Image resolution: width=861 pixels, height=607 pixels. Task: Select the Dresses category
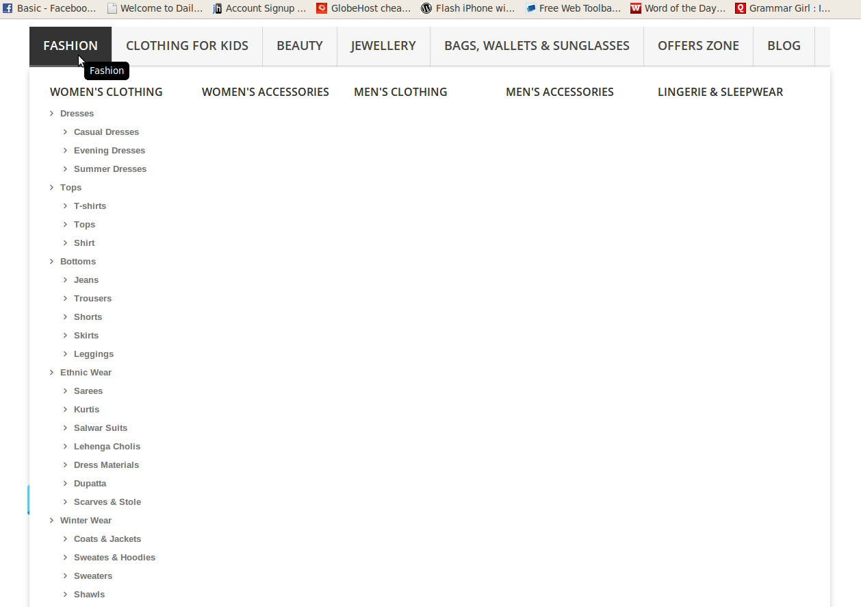[x=77, y=114]
